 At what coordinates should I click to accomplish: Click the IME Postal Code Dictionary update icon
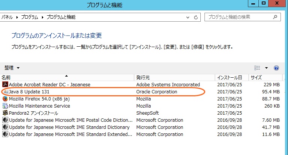(x=5, y=120)
